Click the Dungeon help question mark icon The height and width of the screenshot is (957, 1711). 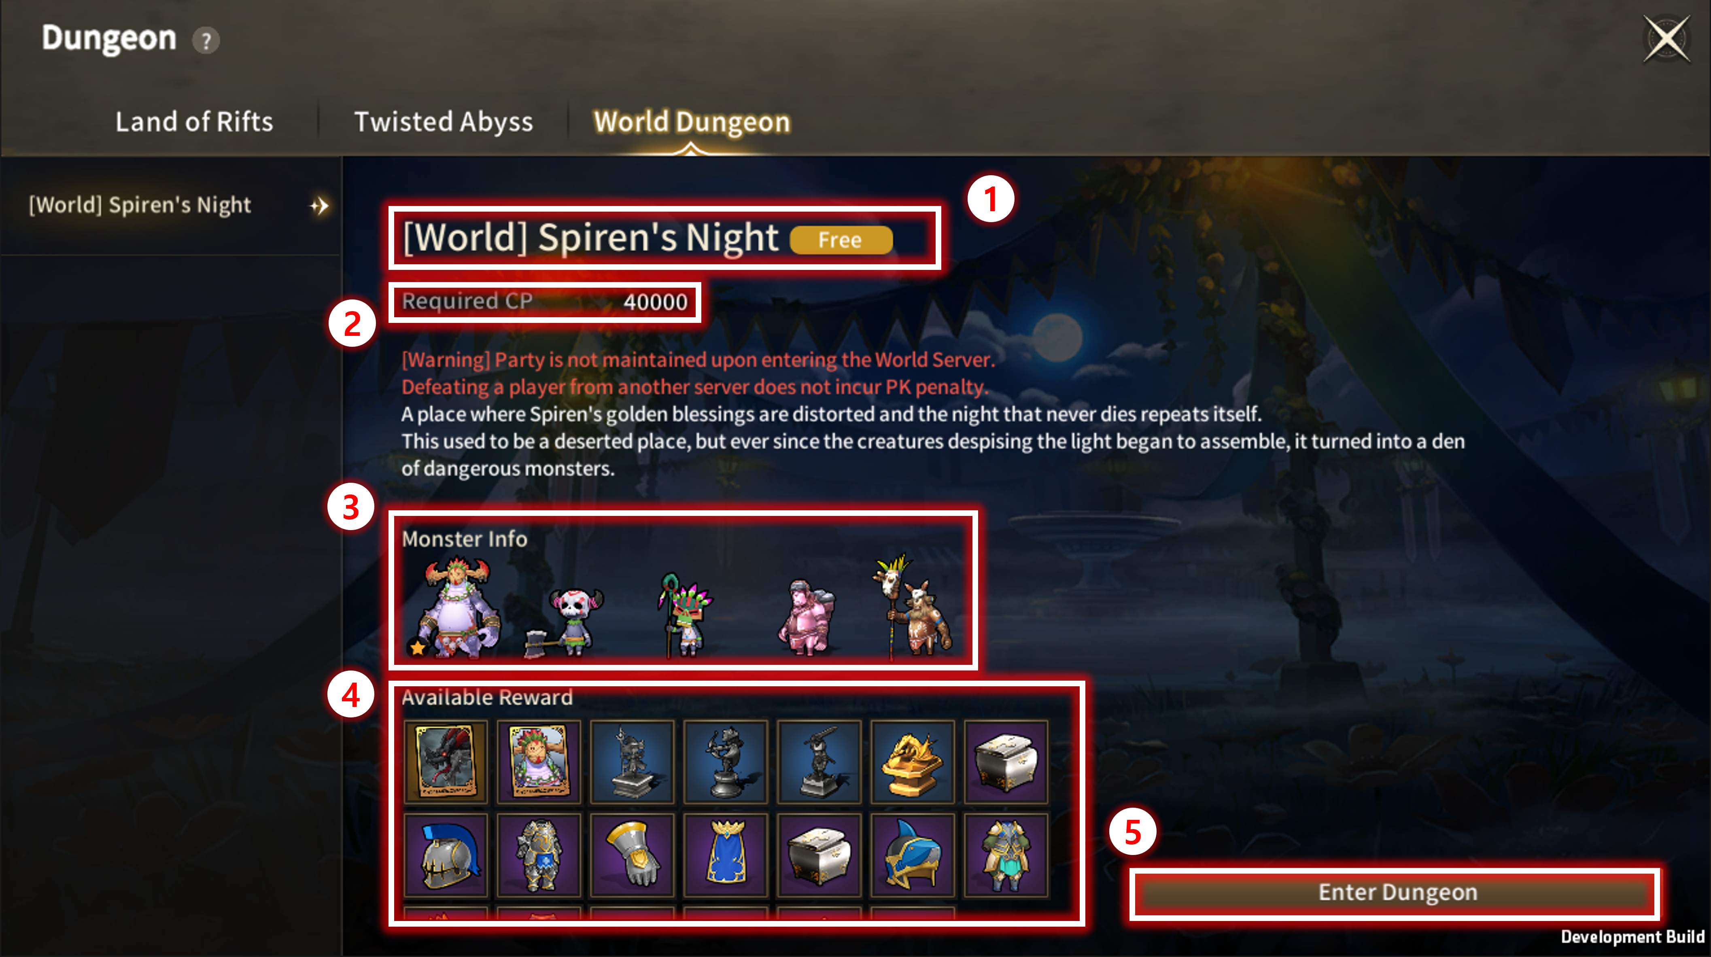coord(206,40)
